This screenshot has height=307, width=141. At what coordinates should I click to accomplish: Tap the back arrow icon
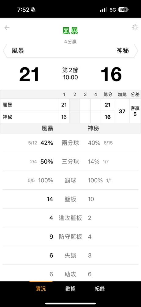point(7,28)
